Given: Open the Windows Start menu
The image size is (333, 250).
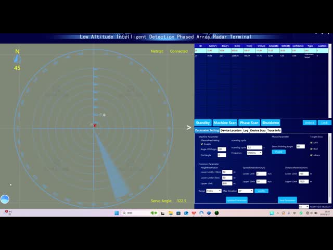Looking at the screenshot, I should (117, 213).
